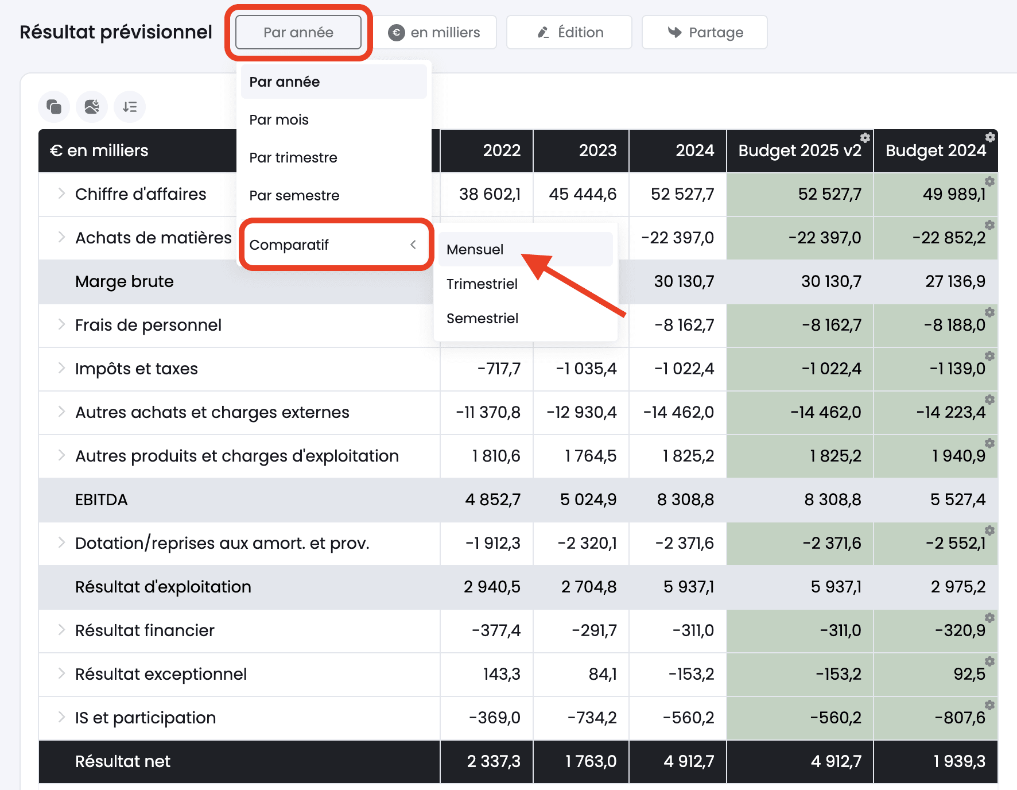Click gear icon in Impôts et taxes row

point(989,356)
